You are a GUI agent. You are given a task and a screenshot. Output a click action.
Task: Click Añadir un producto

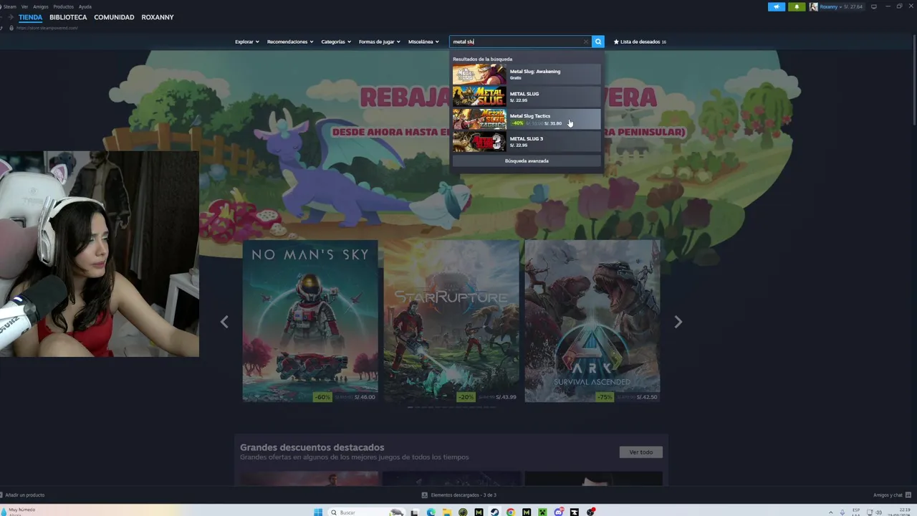pyautogui.click(x=22, y=495)
